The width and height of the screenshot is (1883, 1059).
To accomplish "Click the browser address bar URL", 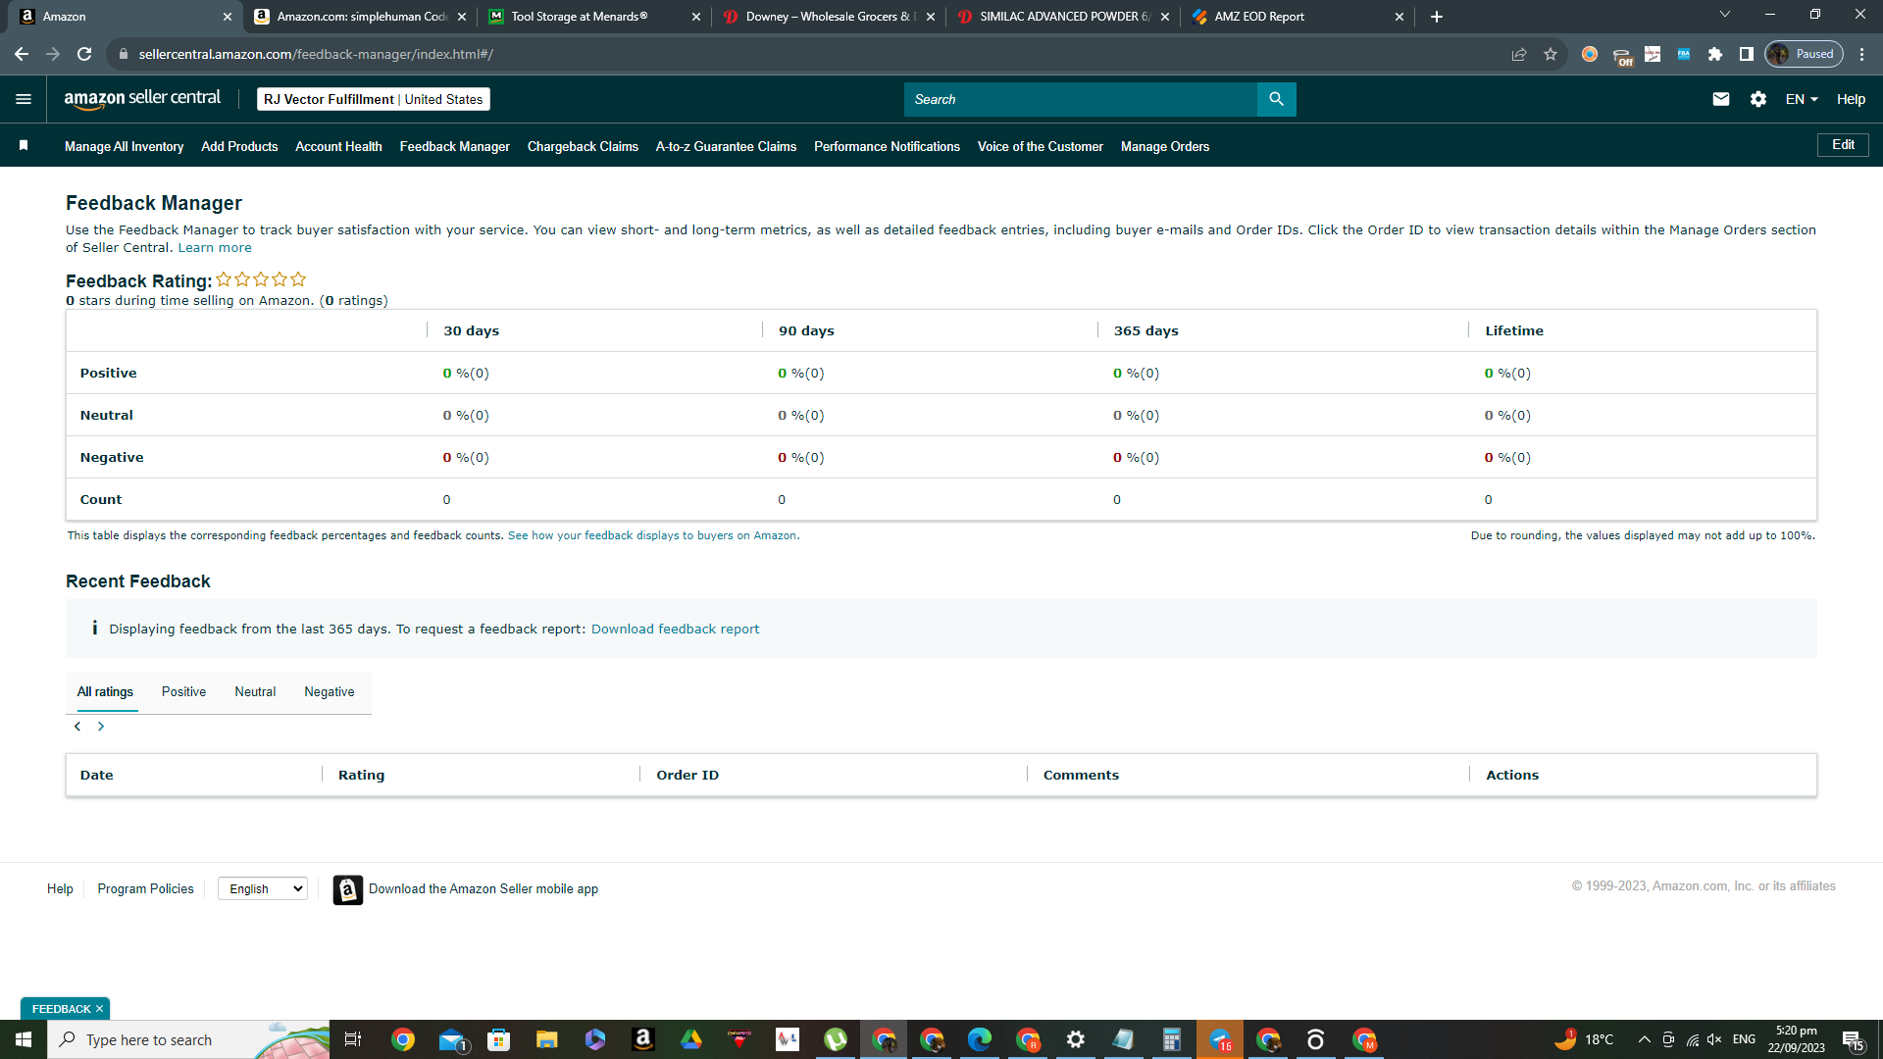I will [x=316, y=54].
